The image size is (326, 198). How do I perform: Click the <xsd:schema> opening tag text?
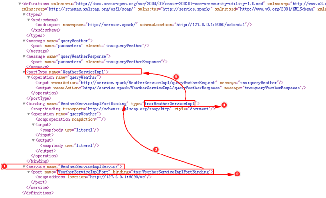(45, 20)
